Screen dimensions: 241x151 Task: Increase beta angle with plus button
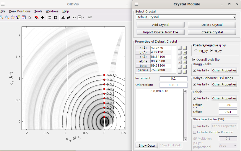[x=185, y=67]
